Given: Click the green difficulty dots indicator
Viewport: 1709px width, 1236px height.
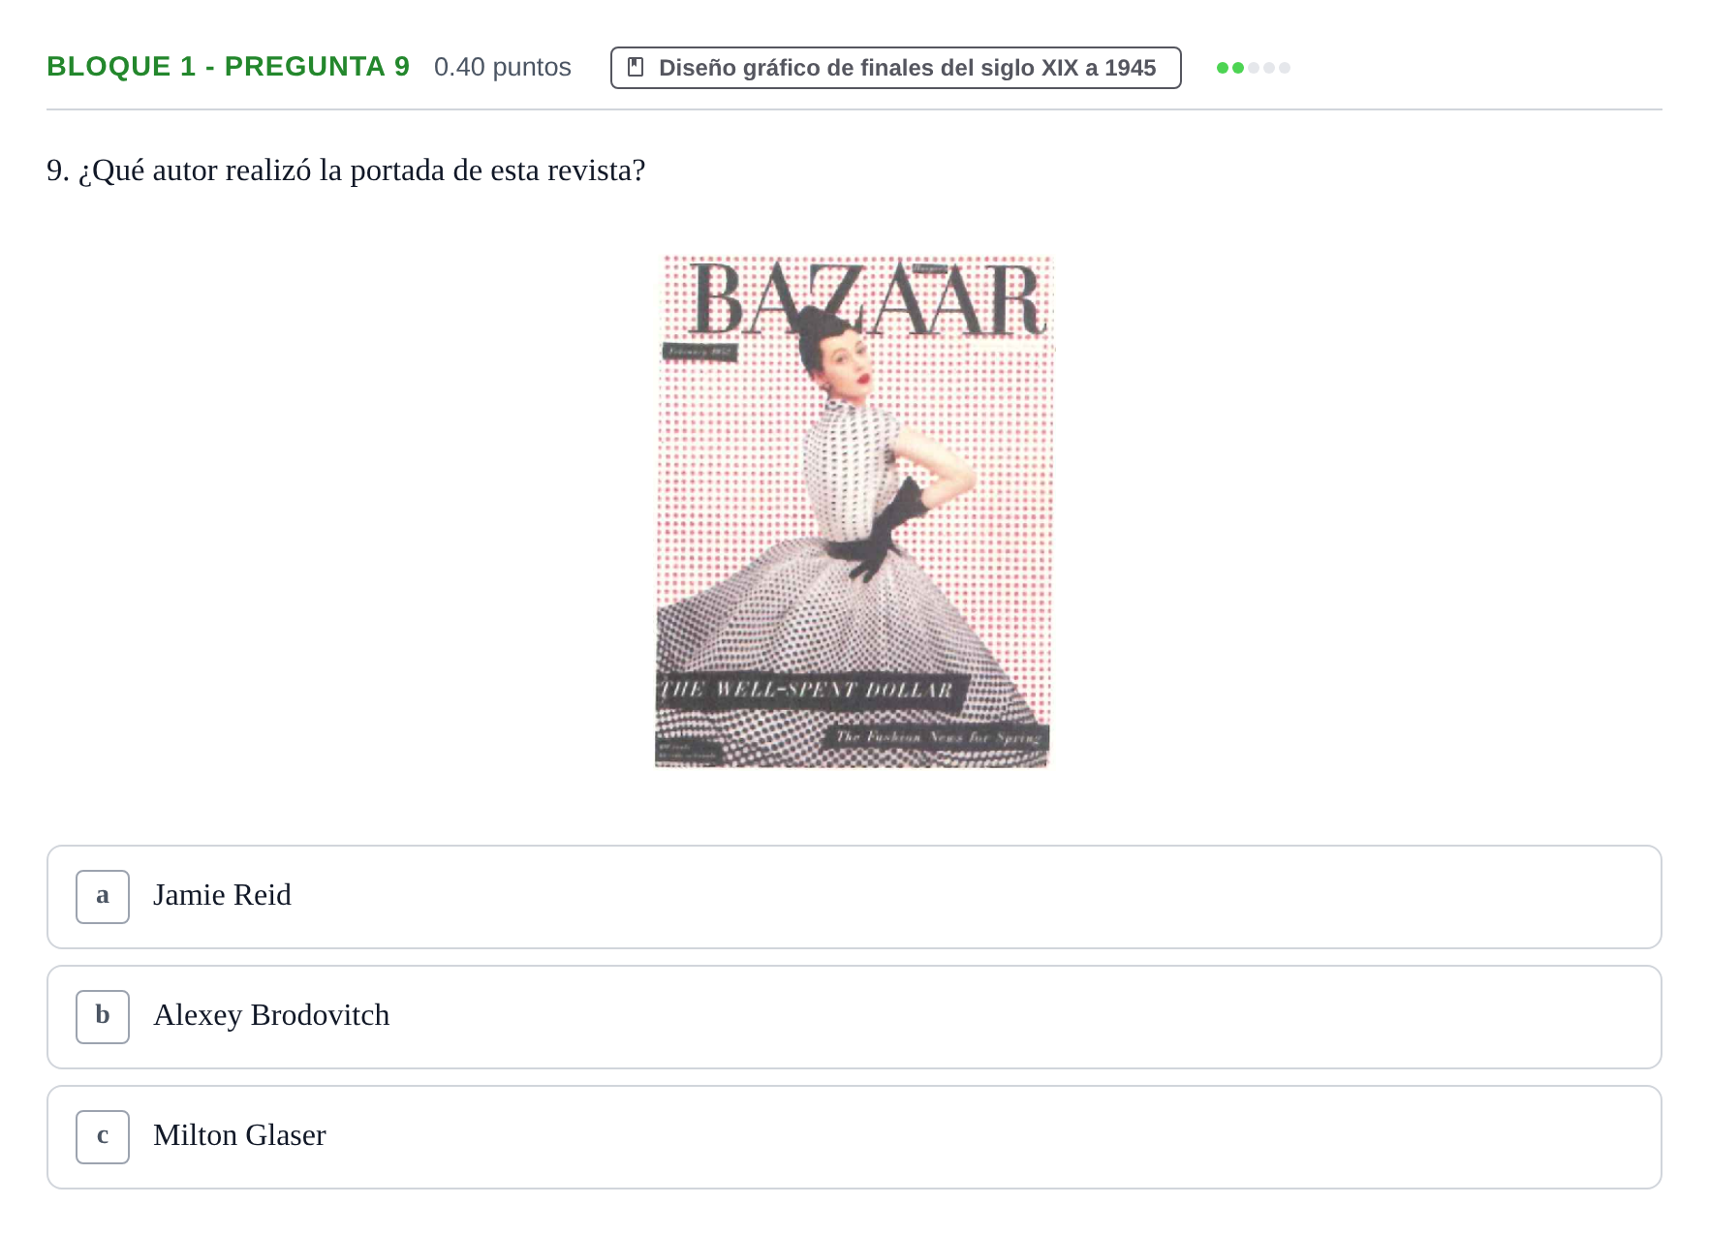Looking at the screenshot, I should click(x=1253, y=68).
